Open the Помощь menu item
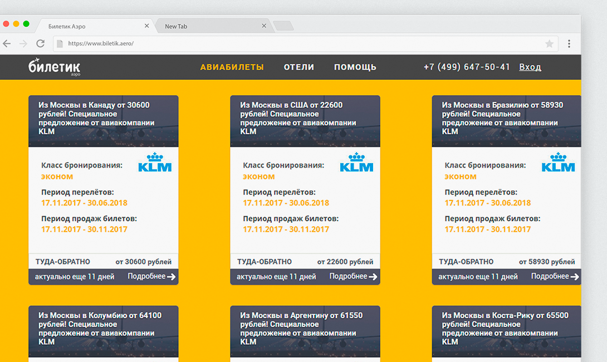The height and width of the screenshot is (362, 607). point(355,67)
